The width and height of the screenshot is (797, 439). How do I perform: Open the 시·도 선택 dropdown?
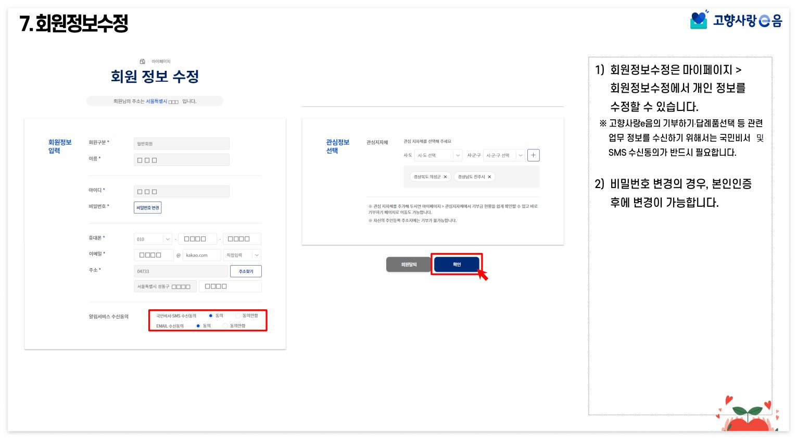(438, 155)
